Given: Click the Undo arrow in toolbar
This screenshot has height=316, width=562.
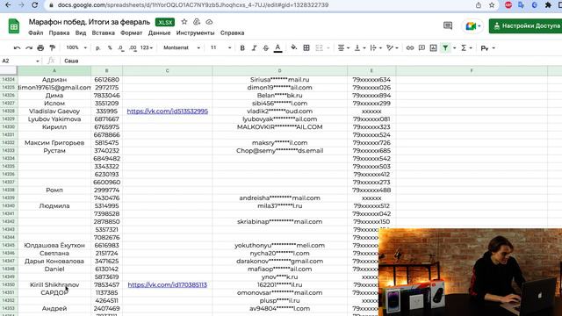Looking at the screenshot, I should [x=17, y=47].
